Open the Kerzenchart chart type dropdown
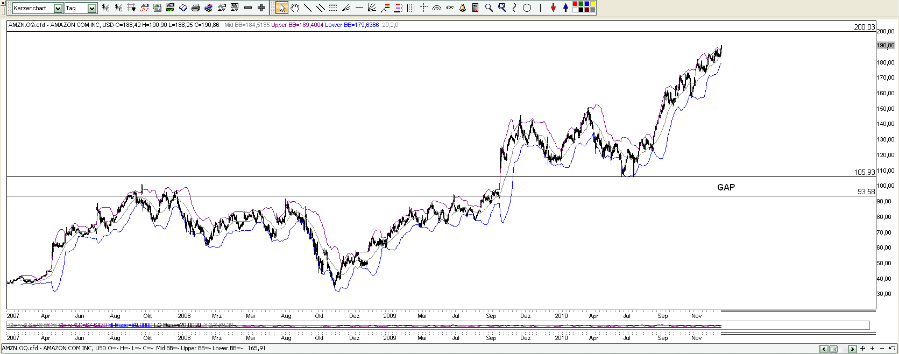Viewport: 899px width, 354px height. [x=58, y=8]
